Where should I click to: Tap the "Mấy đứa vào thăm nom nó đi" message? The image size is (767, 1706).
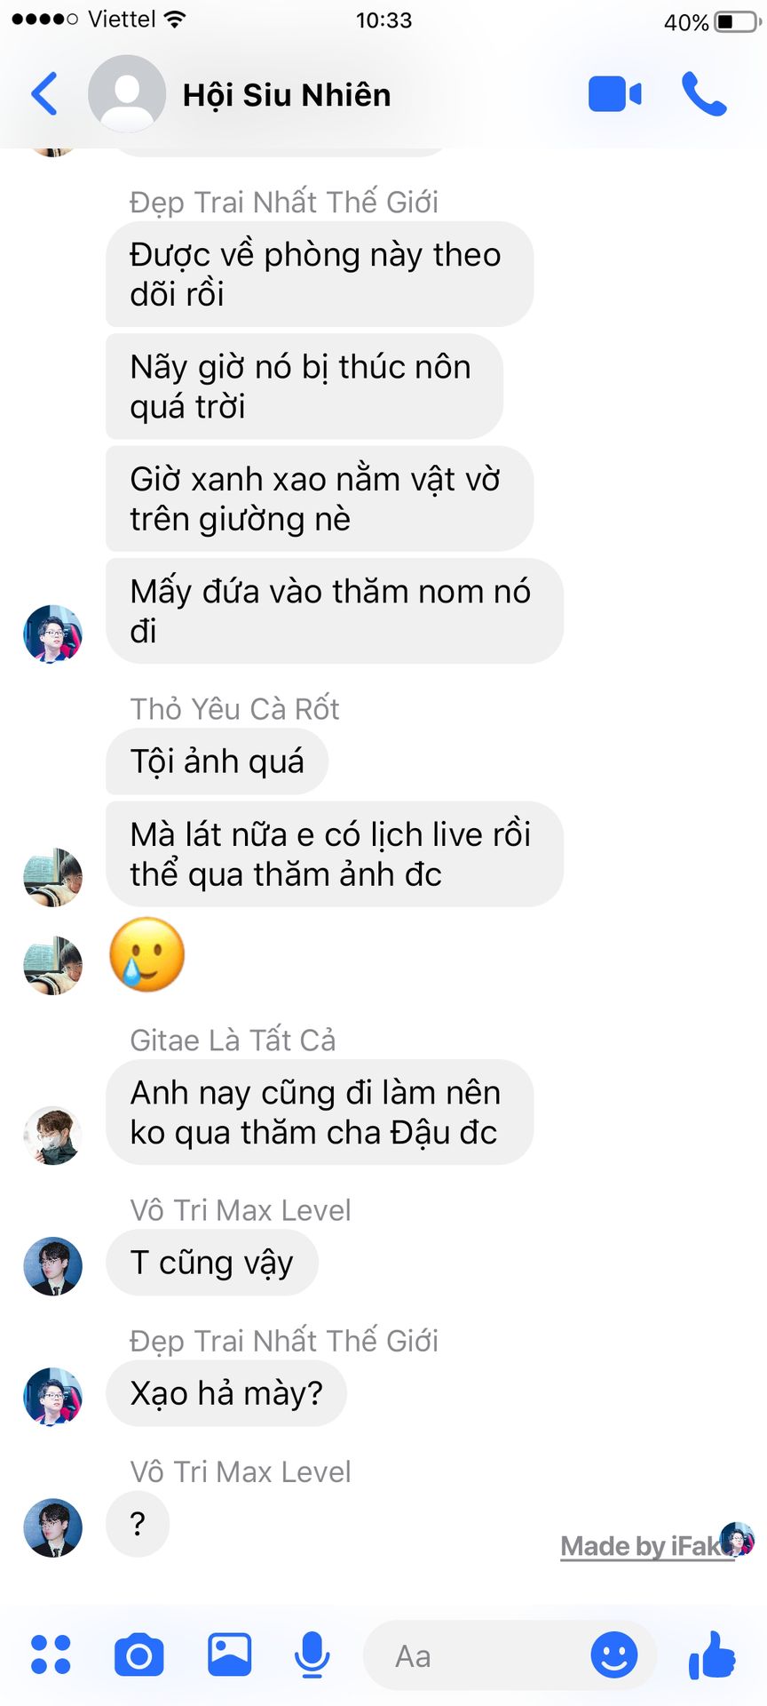click(x=334, y=611)
